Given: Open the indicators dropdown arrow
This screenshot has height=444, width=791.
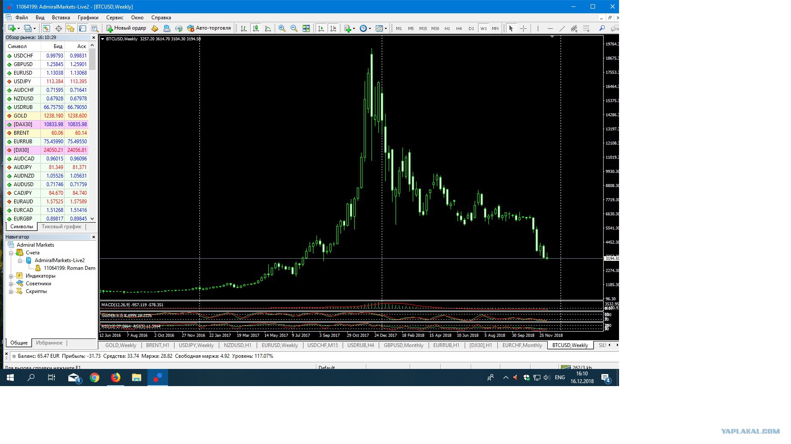Looking at the screenshot, I should 354,29.
